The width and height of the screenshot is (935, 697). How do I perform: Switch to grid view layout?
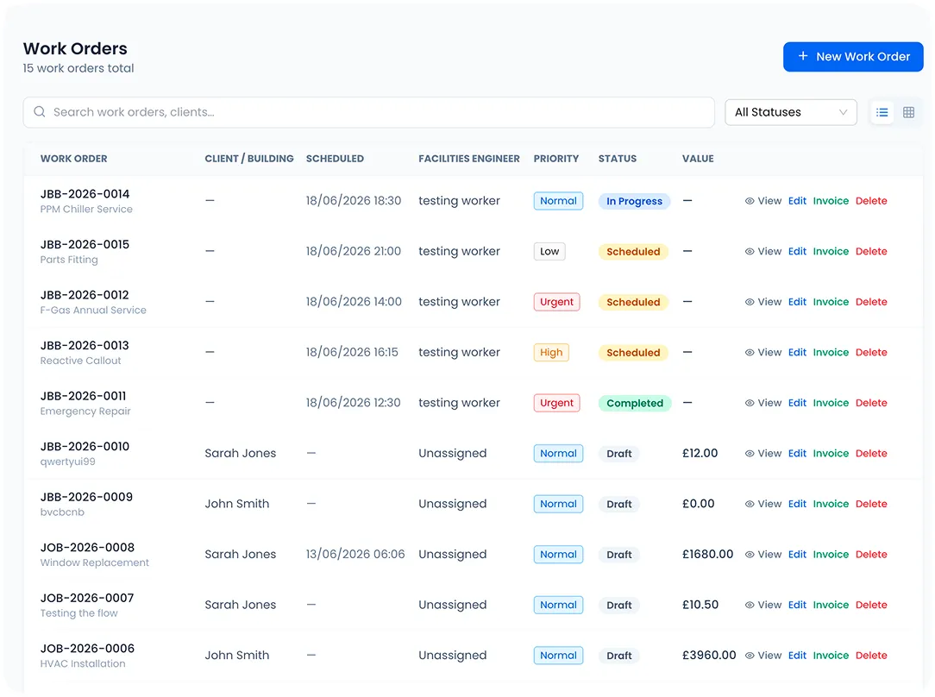click(908, 112)
